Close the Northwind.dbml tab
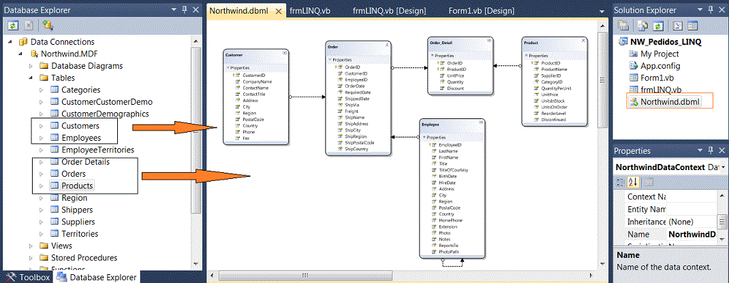 coord(278,11)
